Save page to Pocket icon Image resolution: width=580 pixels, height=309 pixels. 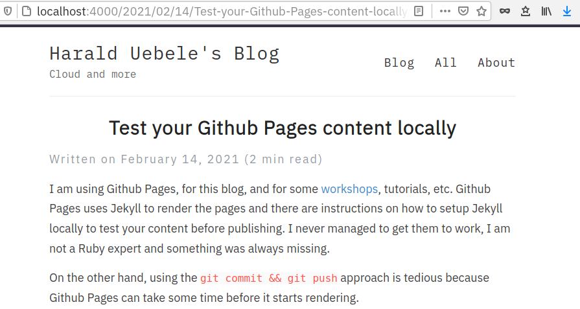[x=463, y=12]
